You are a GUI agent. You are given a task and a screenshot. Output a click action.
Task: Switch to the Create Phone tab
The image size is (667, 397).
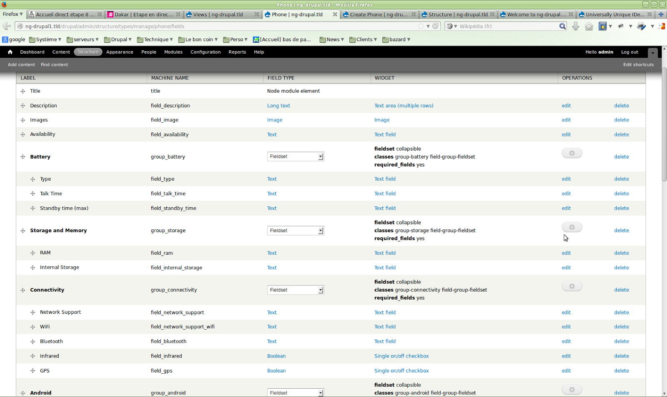(x=379, y=15)
